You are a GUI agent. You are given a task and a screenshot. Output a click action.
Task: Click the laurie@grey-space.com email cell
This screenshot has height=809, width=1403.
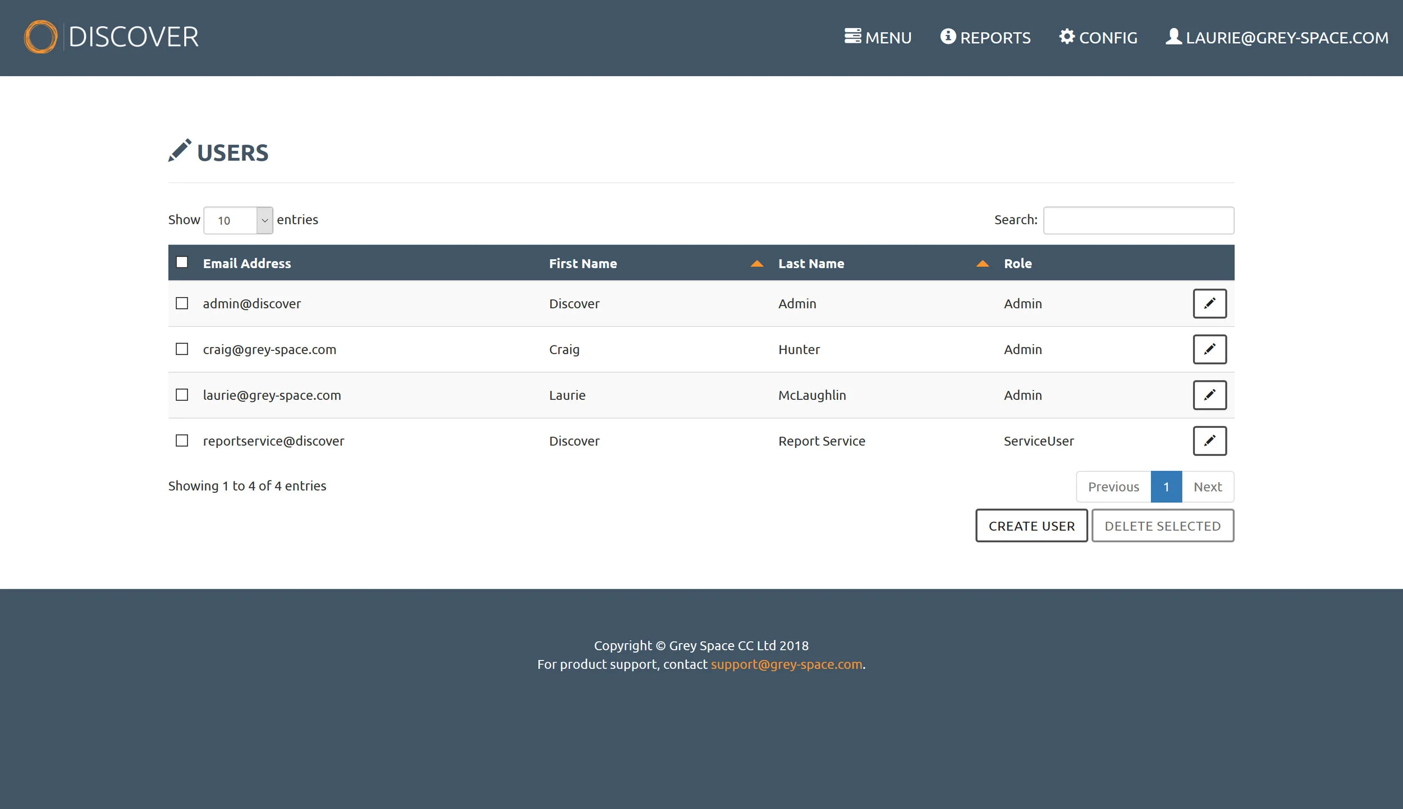272,395
